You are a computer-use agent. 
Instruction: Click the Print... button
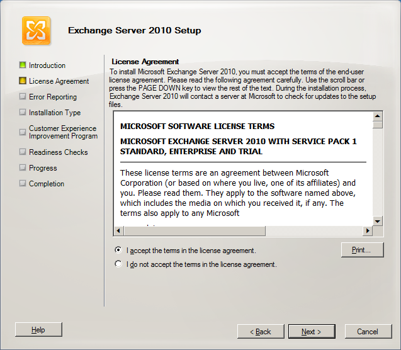click(362, 250)
